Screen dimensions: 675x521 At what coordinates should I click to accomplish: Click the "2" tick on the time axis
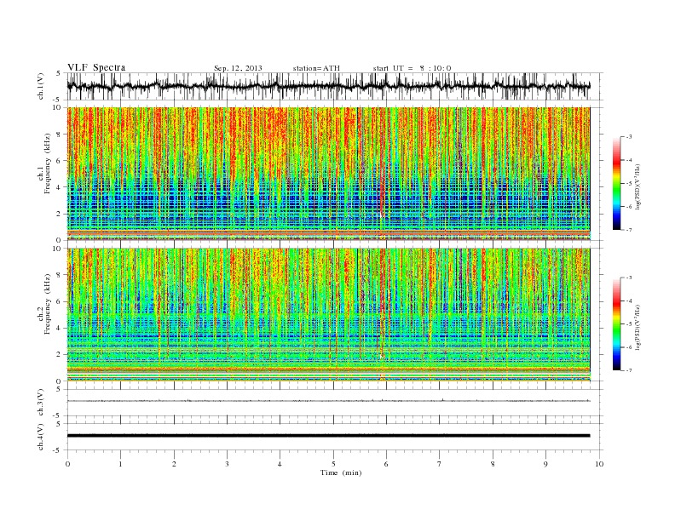[x=174, y=464]
